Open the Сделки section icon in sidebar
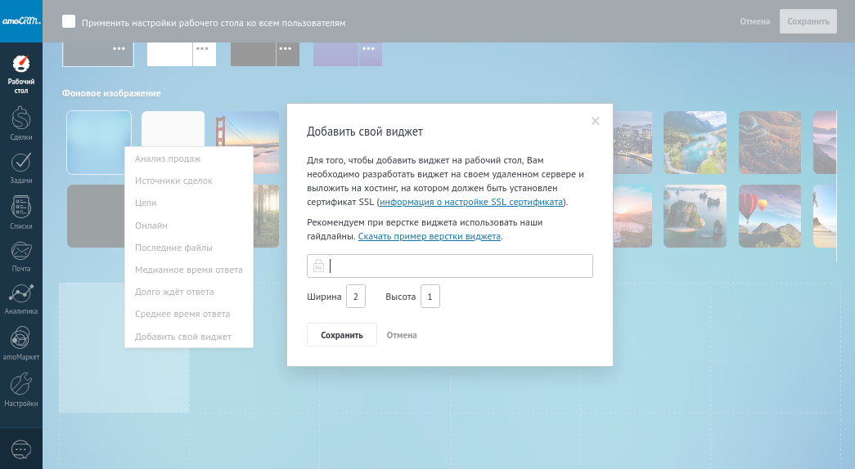The height and width of the screenshot is (469, 855). coord(21,123)
